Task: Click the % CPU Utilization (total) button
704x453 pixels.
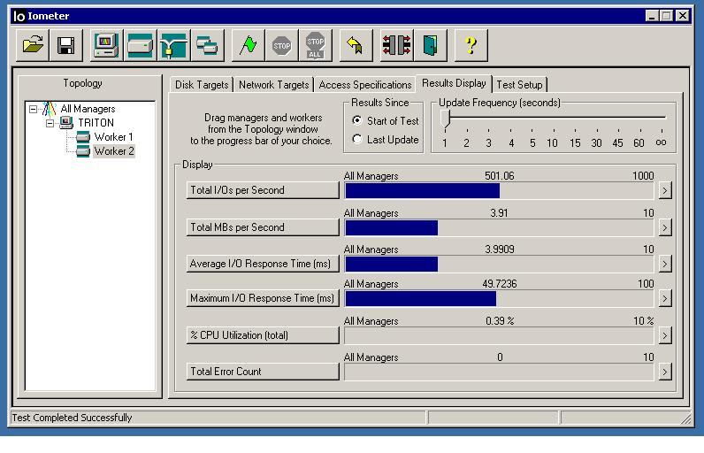Action: pos(263,335)
